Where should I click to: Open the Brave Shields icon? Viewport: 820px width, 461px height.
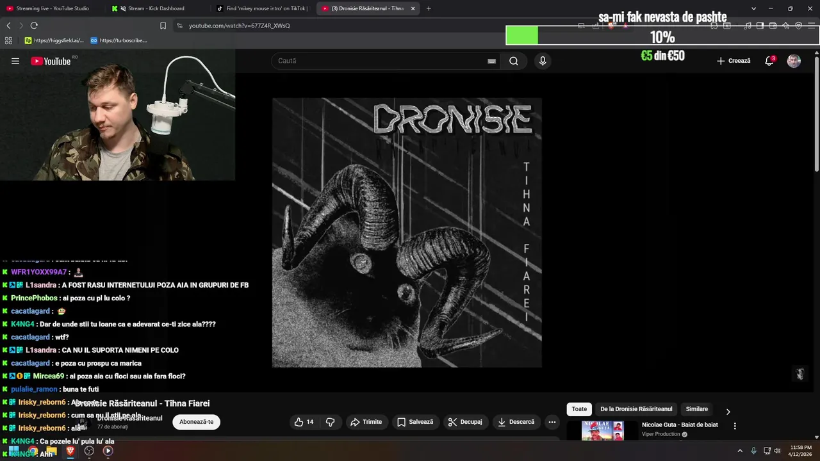pyautogui.click(x=611, y=26)
